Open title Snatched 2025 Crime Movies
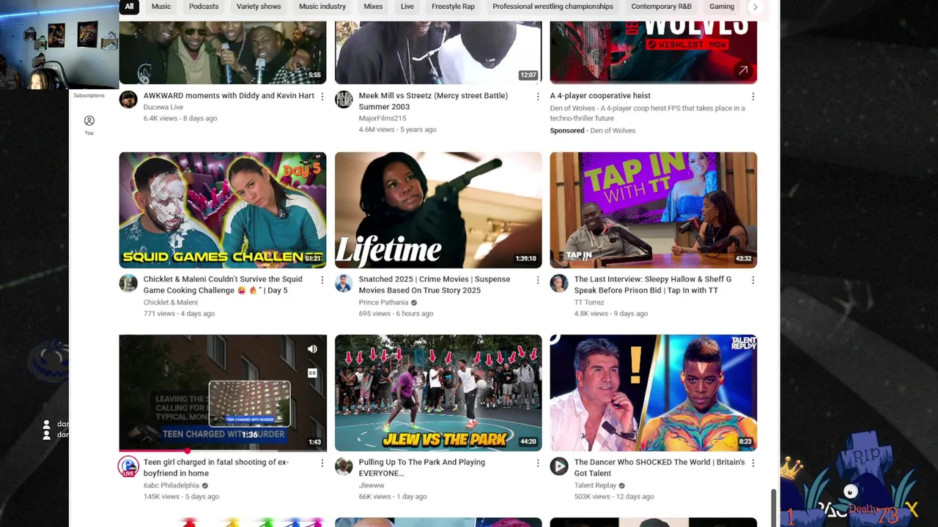Screen dimensions: 938x527 (x=434, y=285)
